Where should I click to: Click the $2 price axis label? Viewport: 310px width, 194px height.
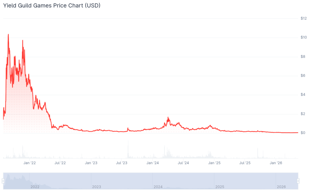[x=303, y=114]
